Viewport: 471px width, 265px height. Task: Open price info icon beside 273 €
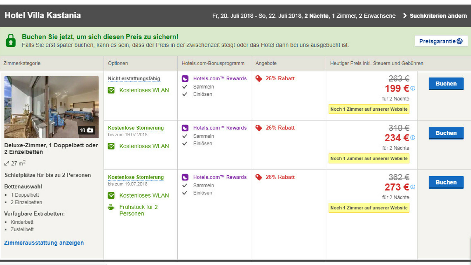(412, 187)
